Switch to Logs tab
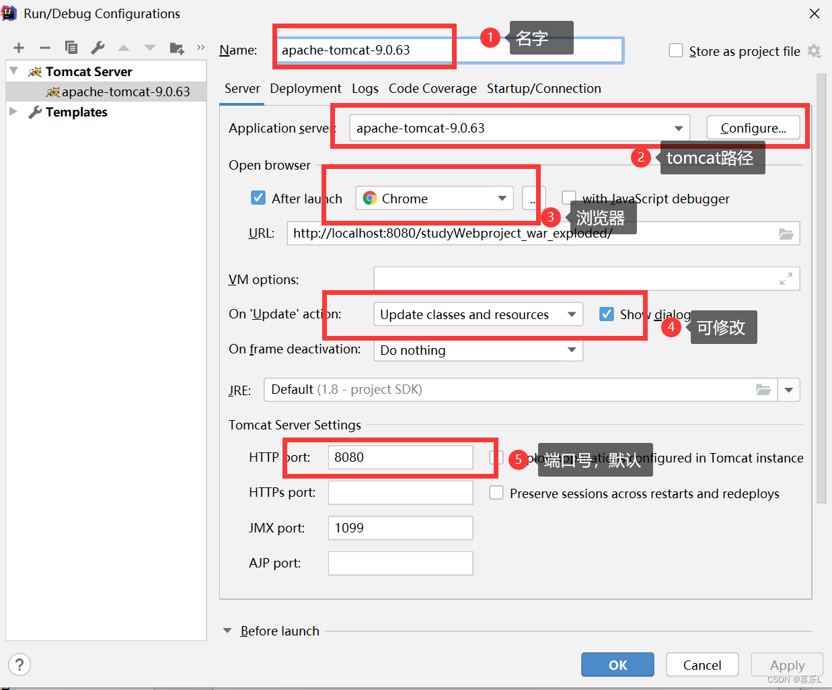Image resolution: width=832 pixels, height=690 pixels. 365,89
